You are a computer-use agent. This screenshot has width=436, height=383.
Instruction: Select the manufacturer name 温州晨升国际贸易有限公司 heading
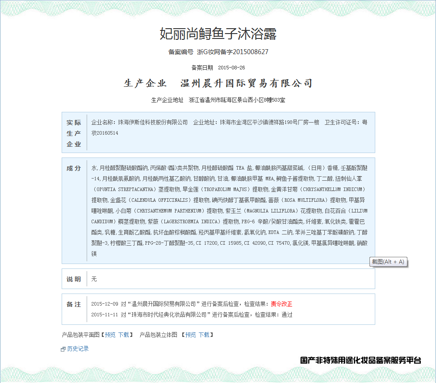tap(246, 83)
